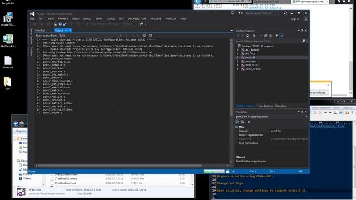Screen dimensions: 356x200
Task: Click the Solution Explorer search magnifier icon
Action: click(304, 41)
